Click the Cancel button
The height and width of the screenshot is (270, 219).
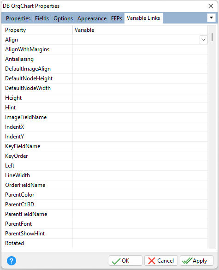(161, 260)
